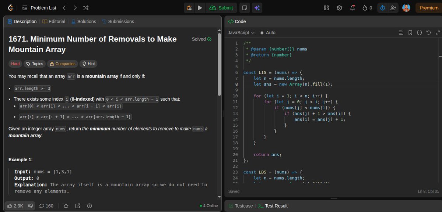Viewport: 442px width, 212px height.
Task: Click the 4 Online indicator
Action: (208, 206)
